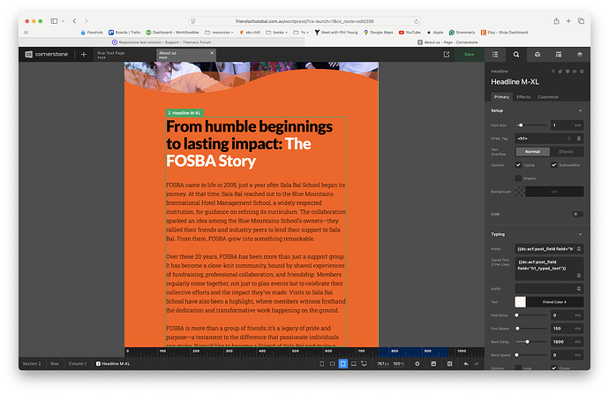
Task: Toggle Headline element visibility eye icon
Action: [575, 71]
